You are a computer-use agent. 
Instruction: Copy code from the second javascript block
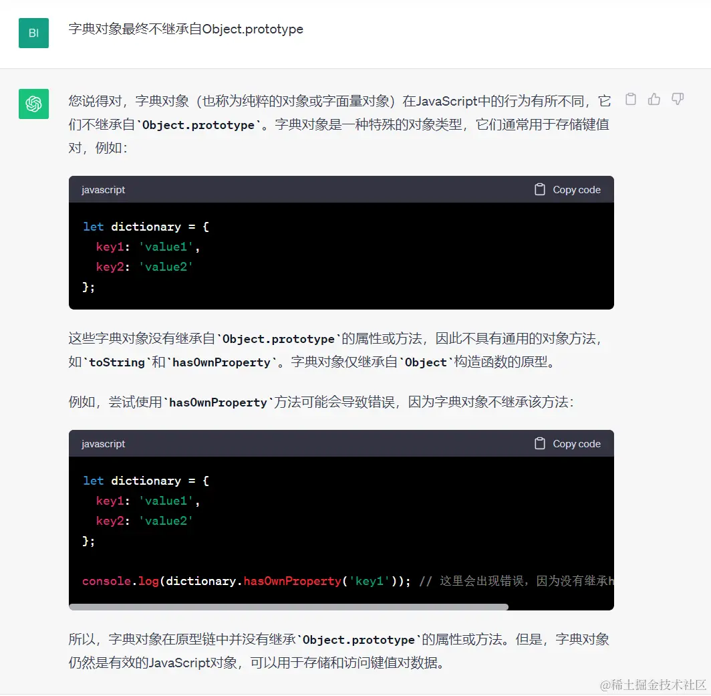[x=568, y=444]
